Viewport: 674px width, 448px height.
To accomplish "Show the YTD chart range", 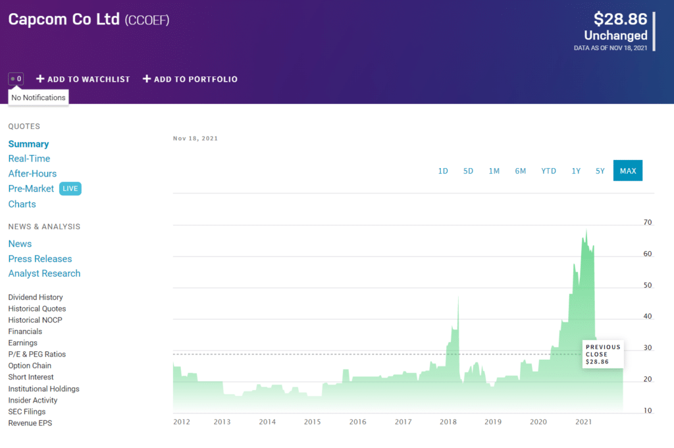I will point(548,171).
